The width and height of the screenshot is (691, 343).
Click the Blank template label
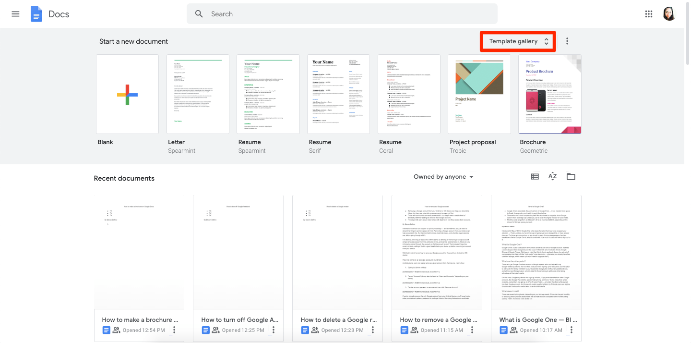pyautogui.click(x=105, y=142)
